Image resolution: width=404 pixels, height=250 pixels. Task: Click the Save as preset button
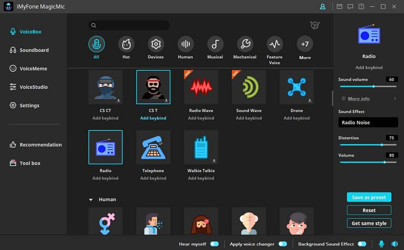(369, 197)
